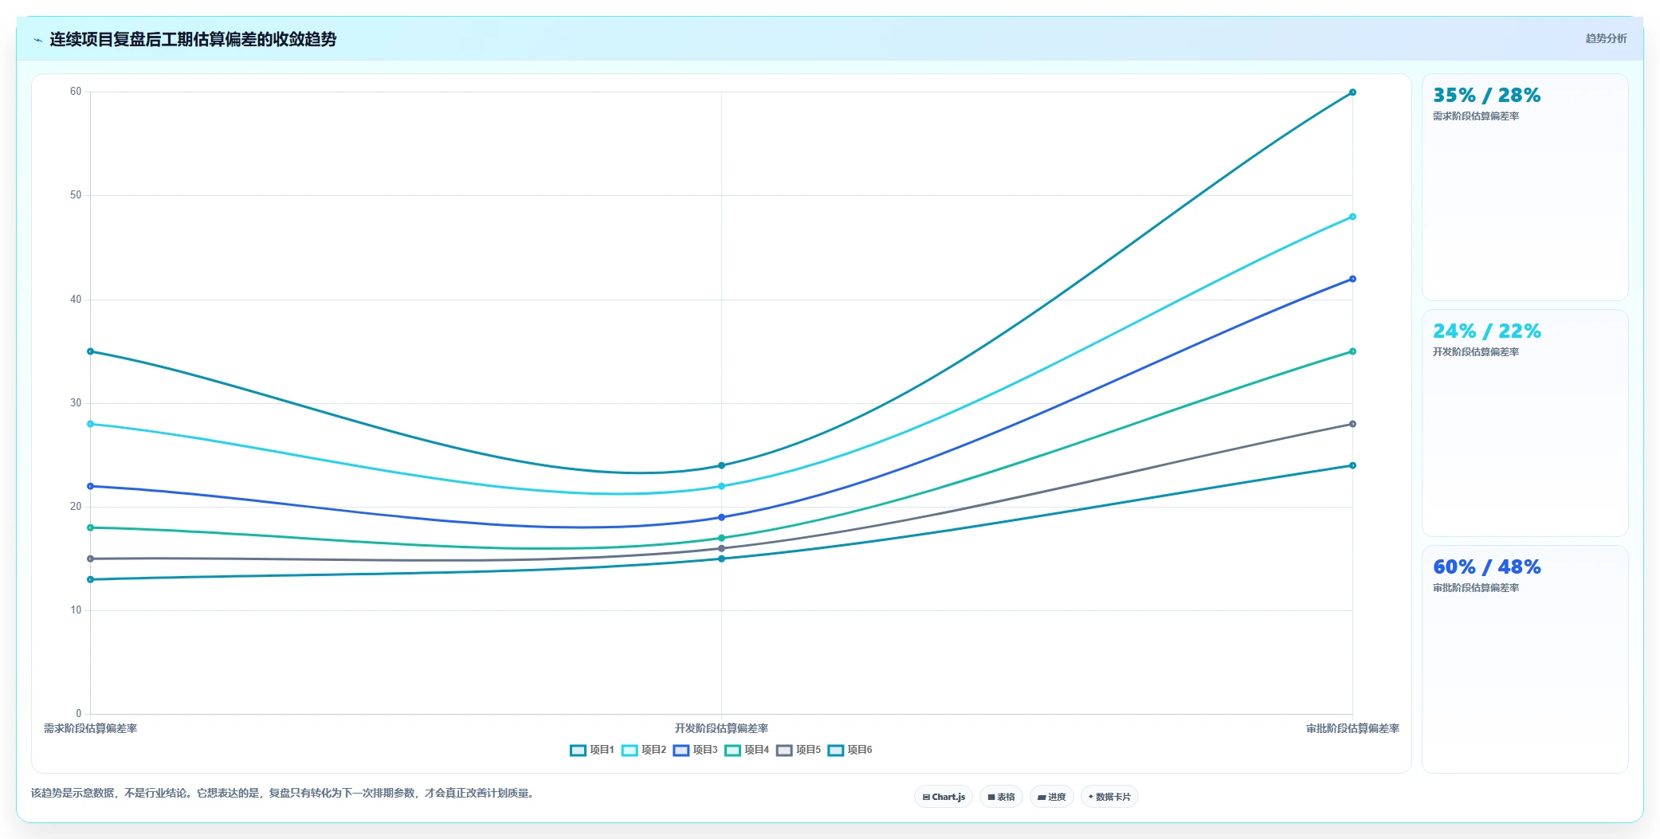This screenshot has height=839, width=1660.
Task: Click the y-axis tick label 60
Action: 76,92
